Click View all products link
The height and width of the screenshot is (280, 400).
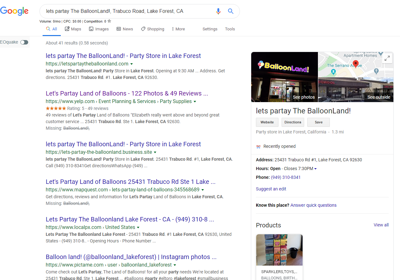381,225
